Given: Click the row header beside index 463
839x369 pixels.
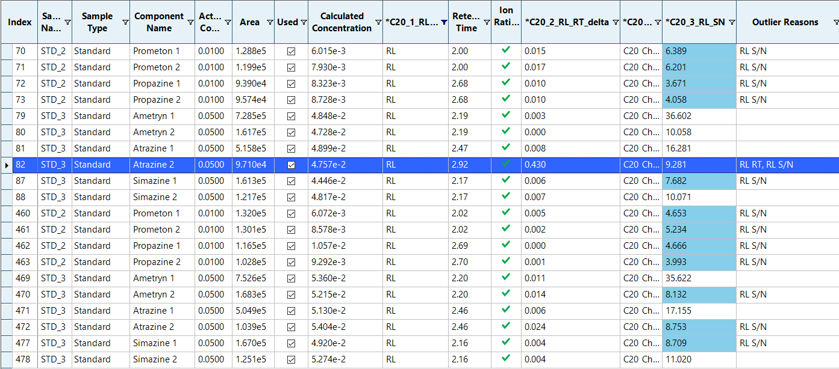Looking at the screenshot, I should pyautogui.click(x=6, y=262).
